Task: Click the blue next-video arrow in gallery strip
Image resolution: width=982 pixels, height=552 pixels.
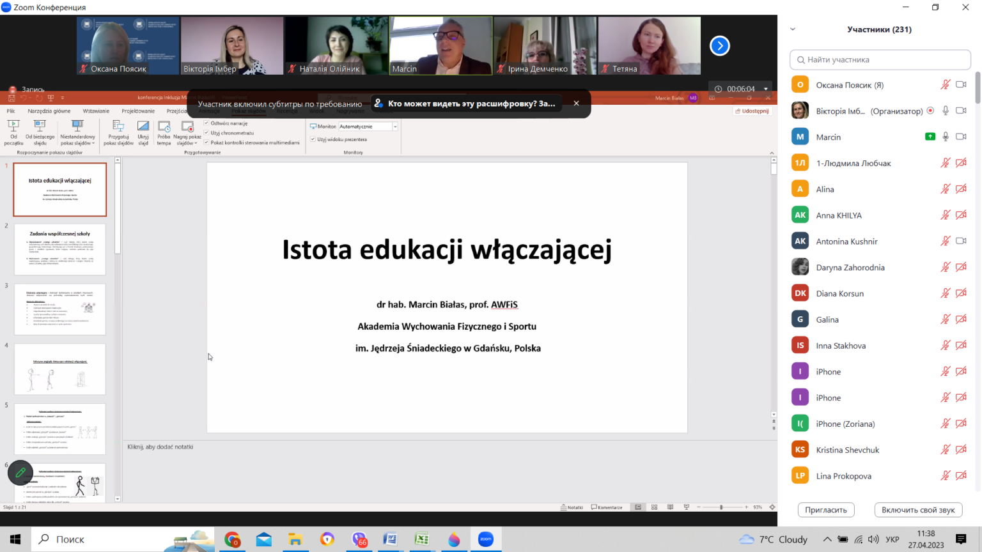Action: (x=720, y=45)
